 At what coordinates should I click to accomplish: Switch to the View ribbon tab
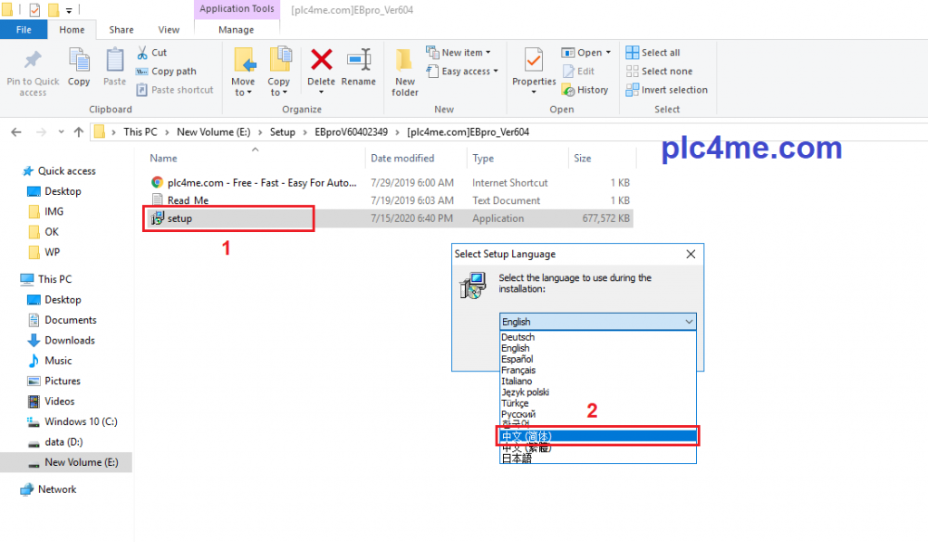pyautogui.click(x=169, y=30)
